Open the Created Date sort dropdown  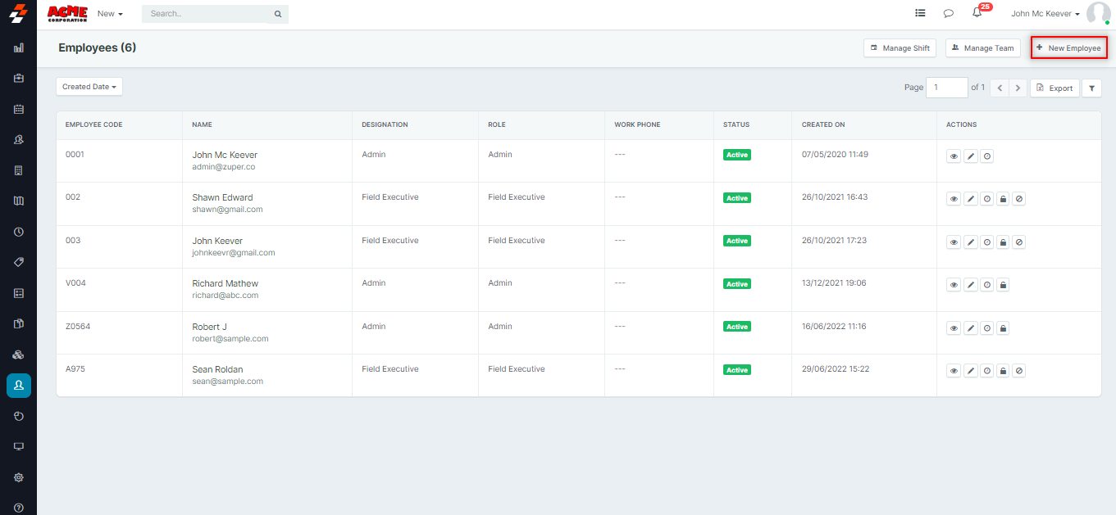(x=89, y=87)
